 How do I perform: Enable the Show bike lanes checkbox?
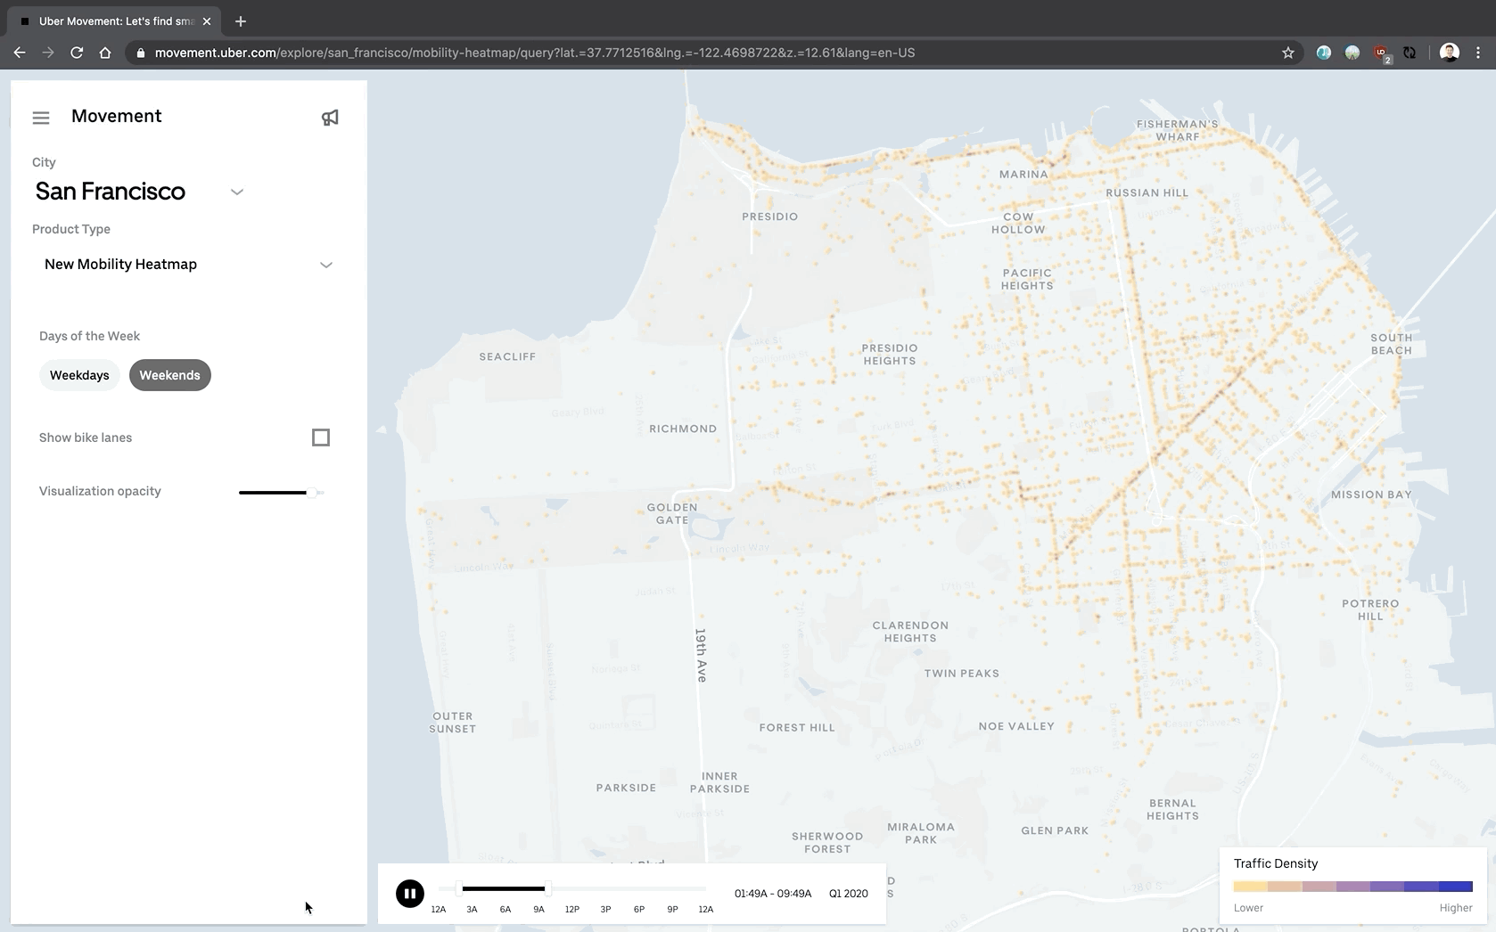pos(321,437)
